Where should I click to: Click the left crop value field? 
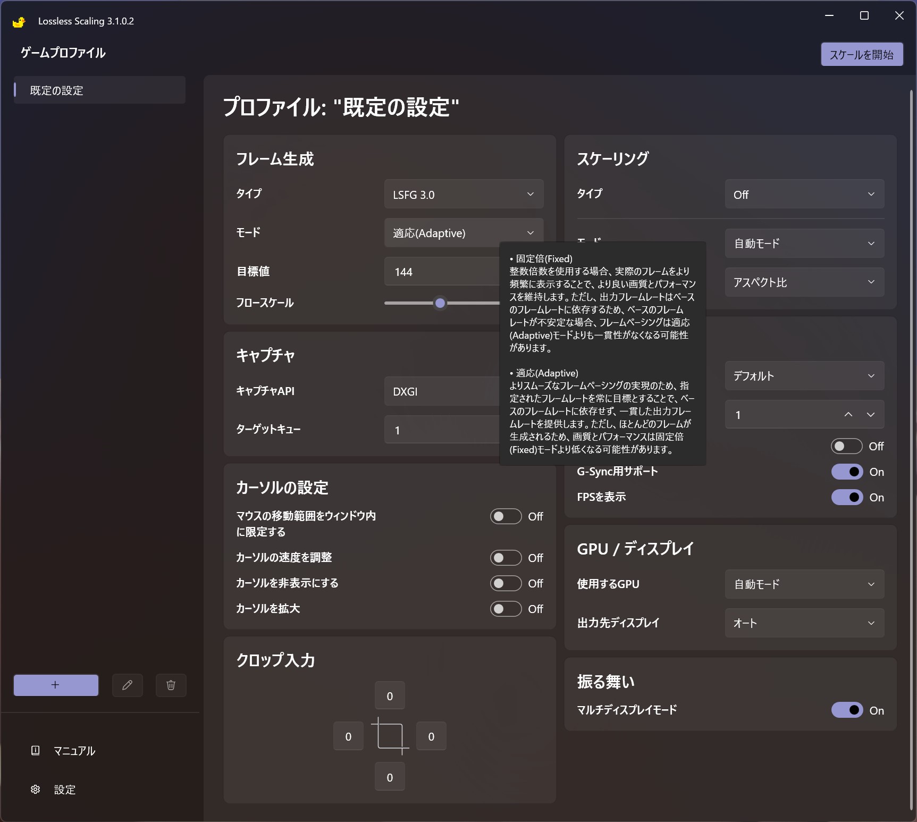348,736
